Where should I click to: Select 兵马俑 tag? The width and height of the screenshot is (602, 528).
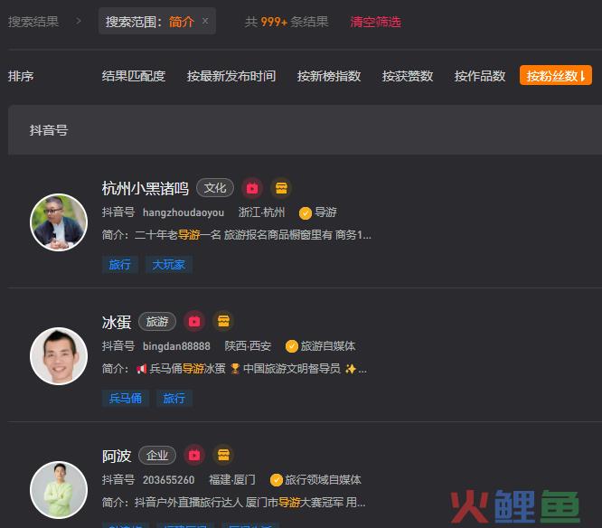click(x=126, y=398)
